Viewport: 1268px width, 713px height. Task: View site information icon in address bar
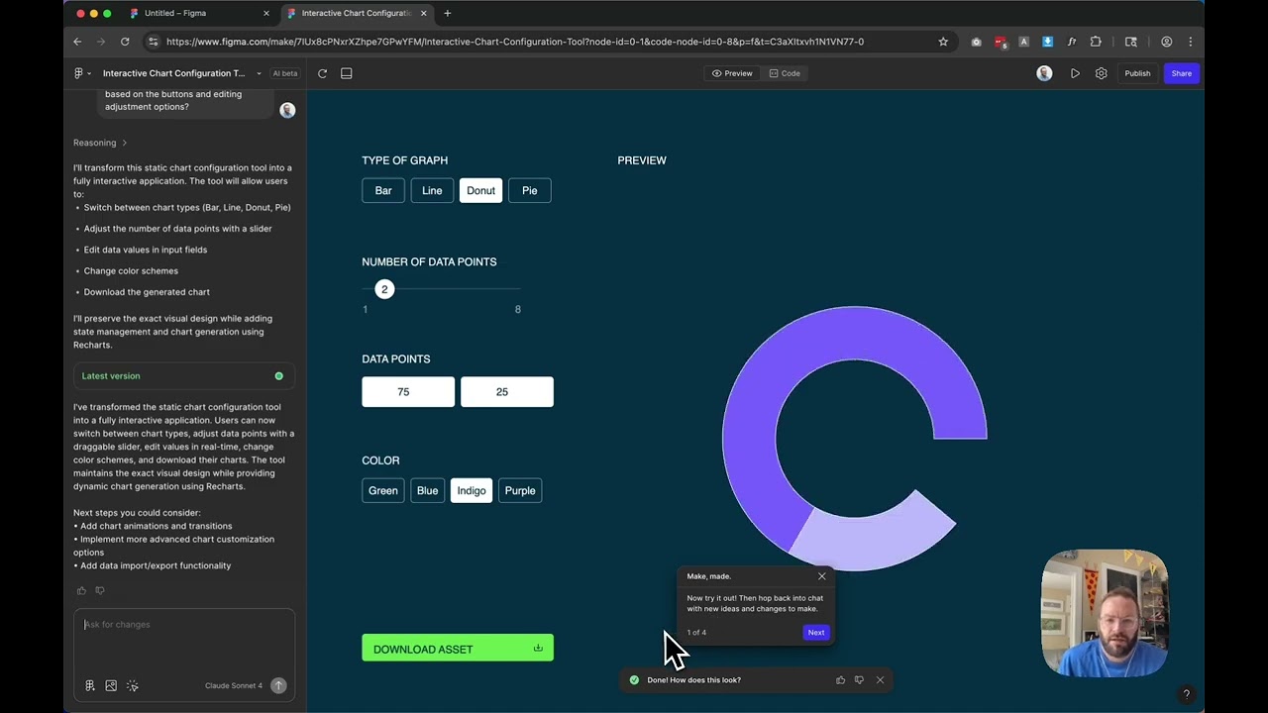[153, 42]
